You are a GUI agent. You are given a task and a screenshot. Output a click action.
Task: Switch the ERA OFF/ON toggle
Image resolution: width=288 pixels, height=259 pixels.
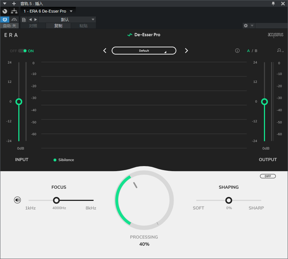click(x=22, y=51)
